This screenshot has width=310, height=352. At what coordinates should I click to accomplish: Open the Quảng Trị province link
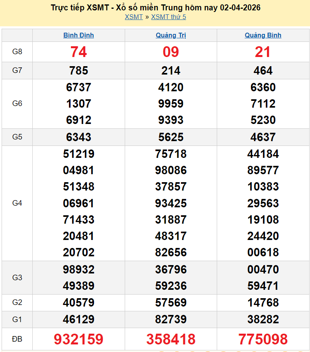[171, 35]
